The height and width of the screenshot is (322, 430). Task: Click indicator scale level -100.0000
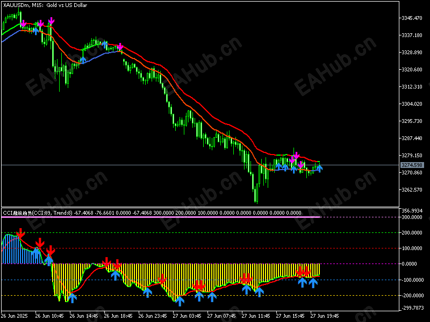click(x=412, y=280)
